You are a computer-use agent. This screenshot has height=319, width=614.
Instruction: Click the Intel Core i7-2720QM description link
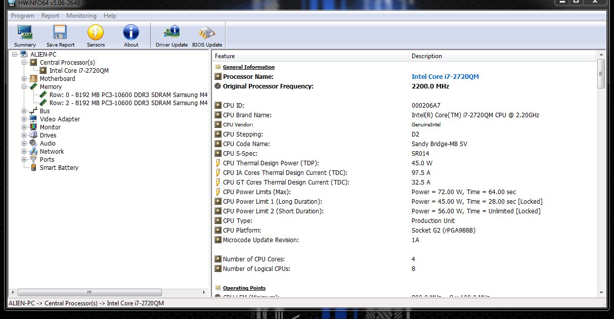click(x=445, y=77)
